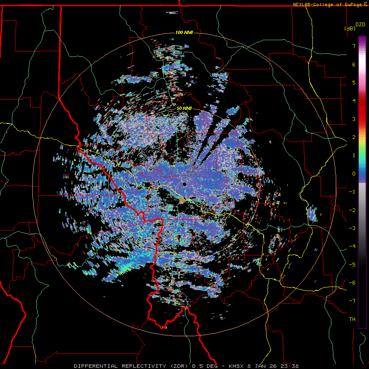This screenshot has height=369, width=369.
Task: Click the "23:38" time stamp
Action: tap(290, 366)
